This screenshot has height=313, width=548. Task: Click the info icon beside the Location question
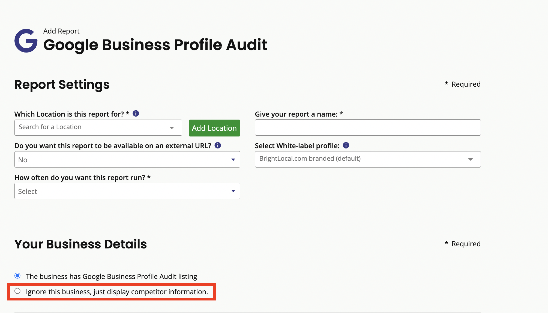click(136, 114)
